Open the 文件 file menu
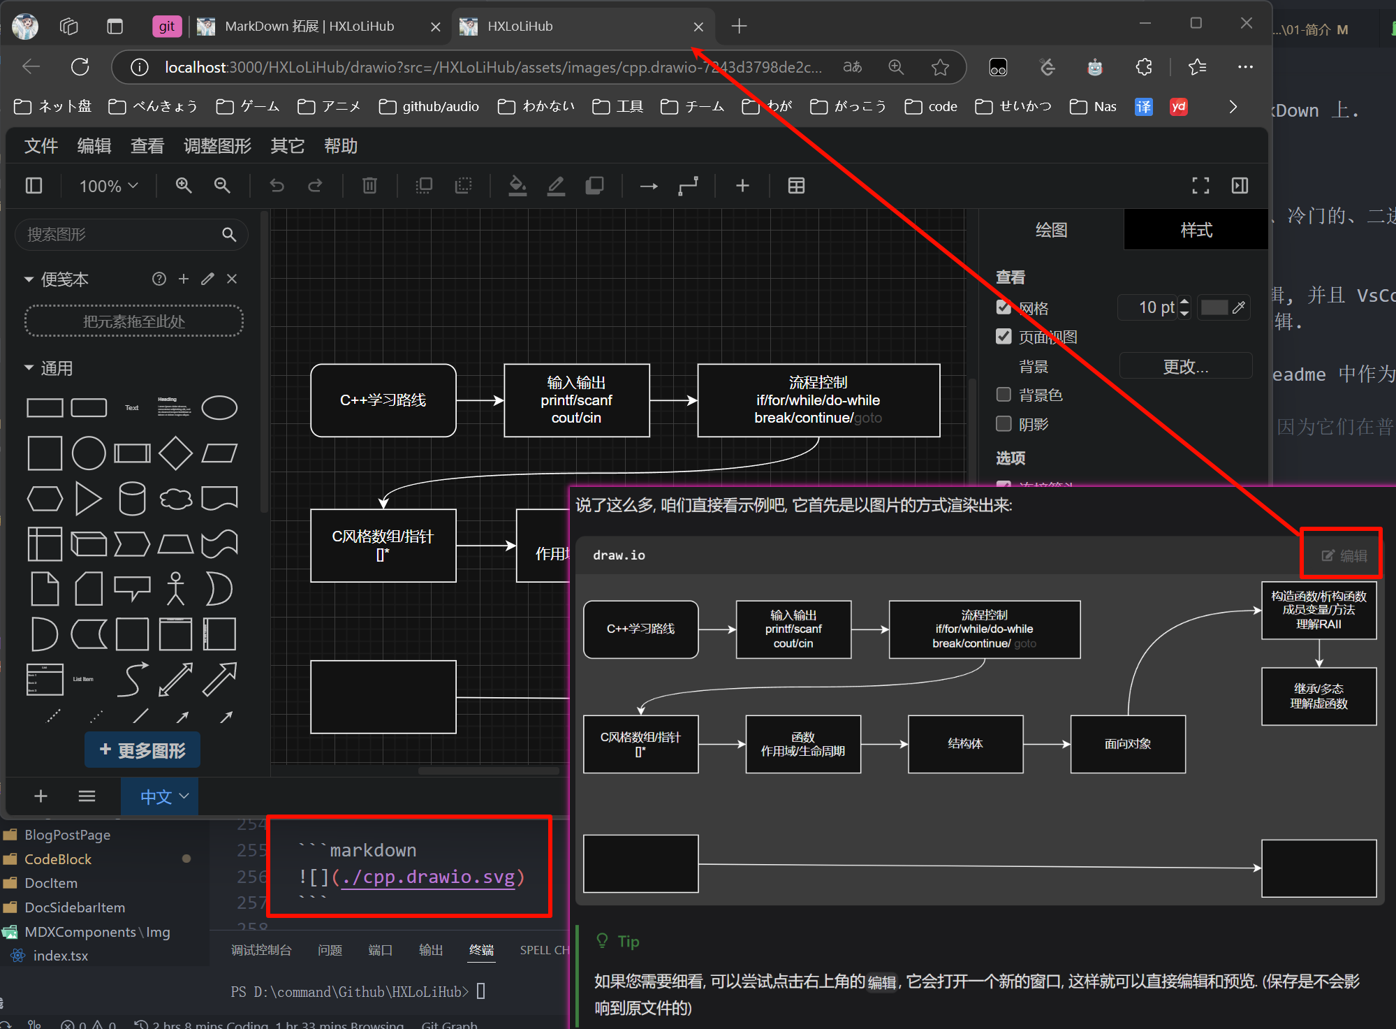 pyautogui.click(x=41, y=146)
